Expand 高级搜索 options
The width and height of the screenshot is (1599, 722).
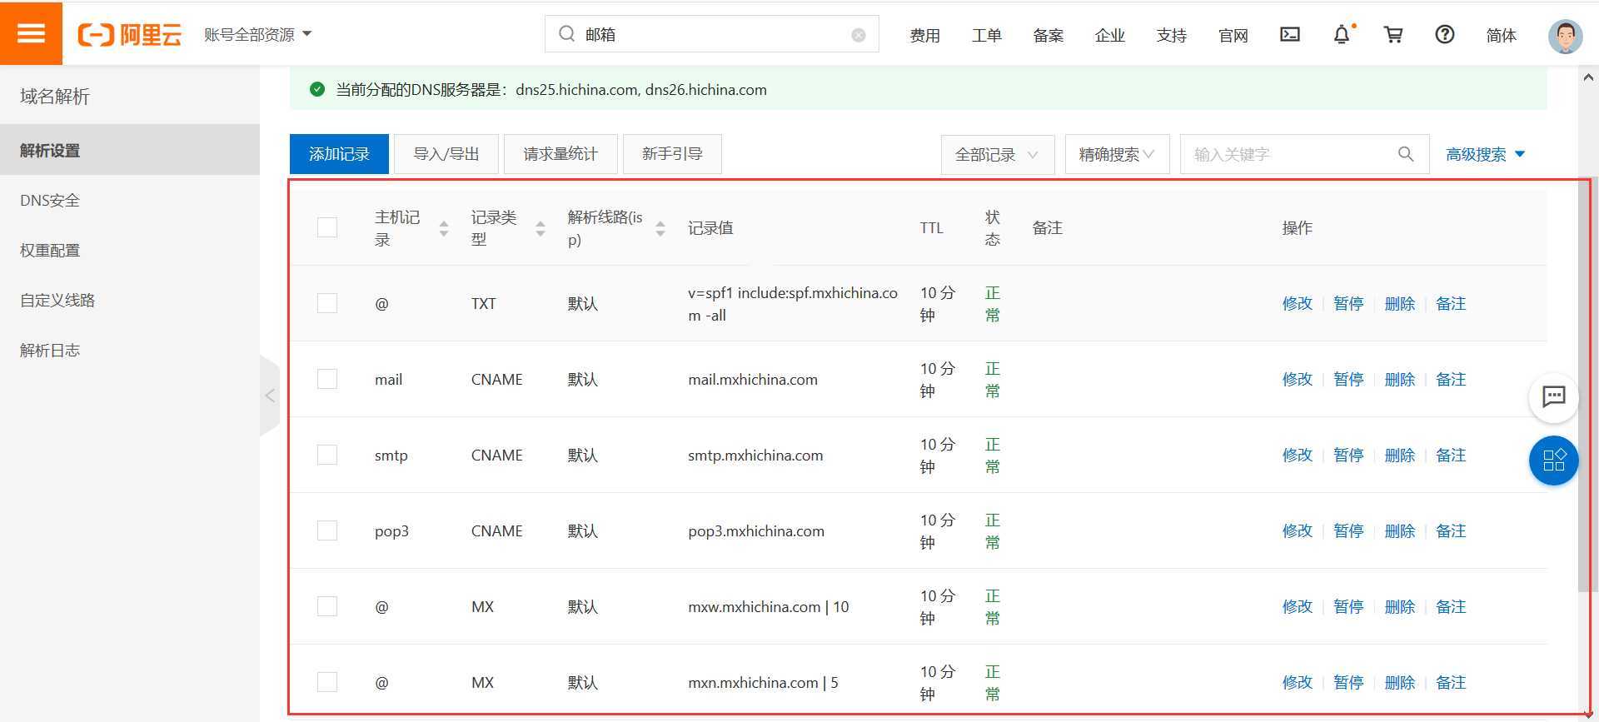1485,155
